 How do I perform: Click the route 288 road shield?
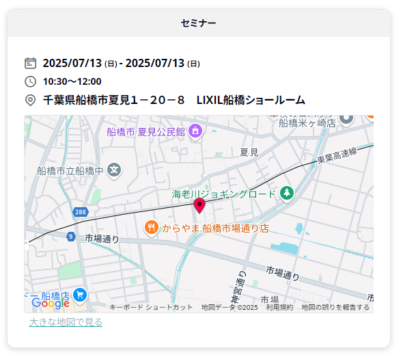[x=81, y=212]
